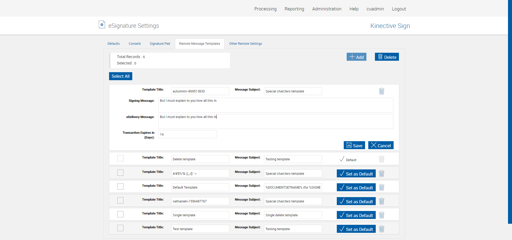Click trash icon for nathanielv-1596487767 row
The width and height of the screenshot is (512, 240).
(382, 201)
